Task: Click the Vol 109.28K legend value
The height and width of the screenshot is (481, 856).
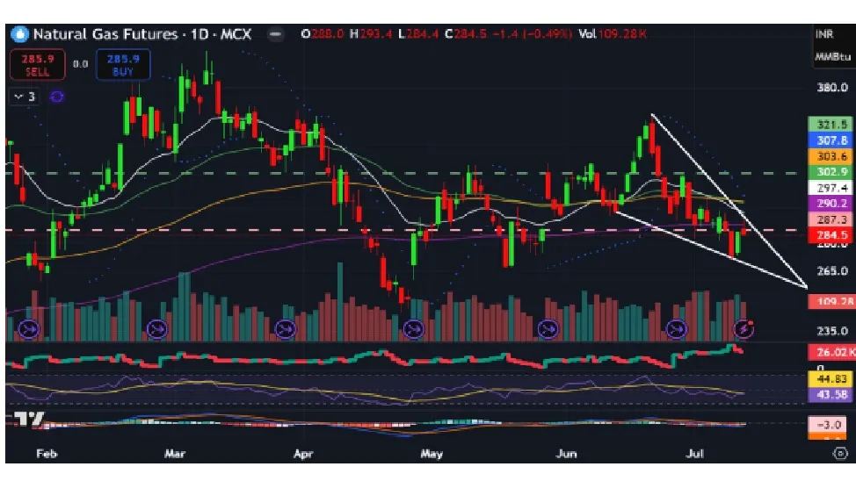Action: point(613,34)
